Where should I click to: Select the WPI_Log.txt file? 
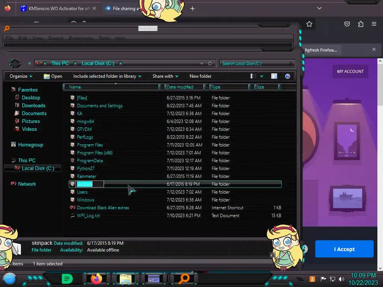175,216
